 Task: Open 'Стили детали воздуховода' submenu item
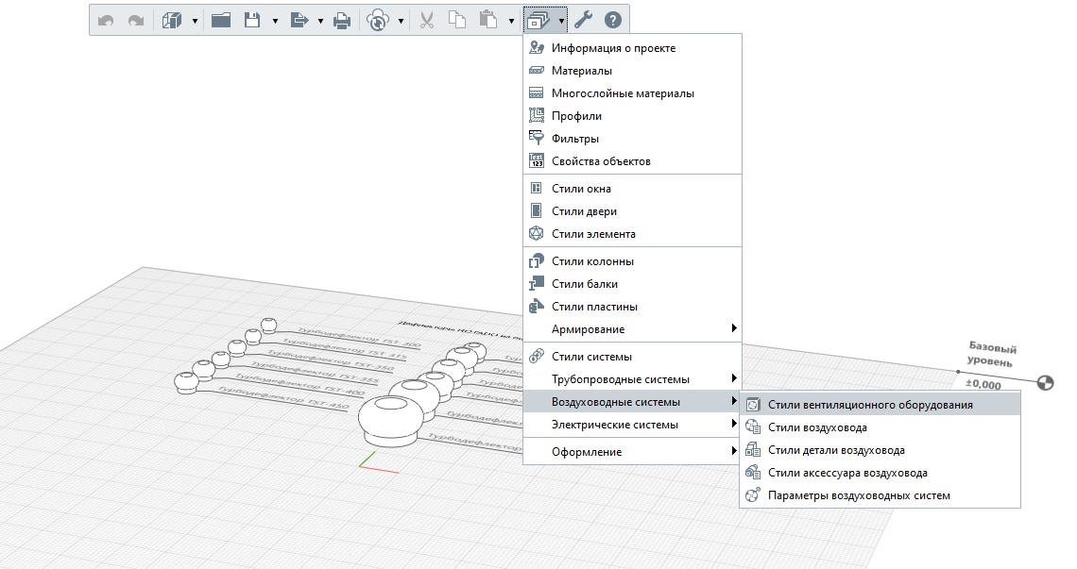pyautogui.click(x=880, y=450)
